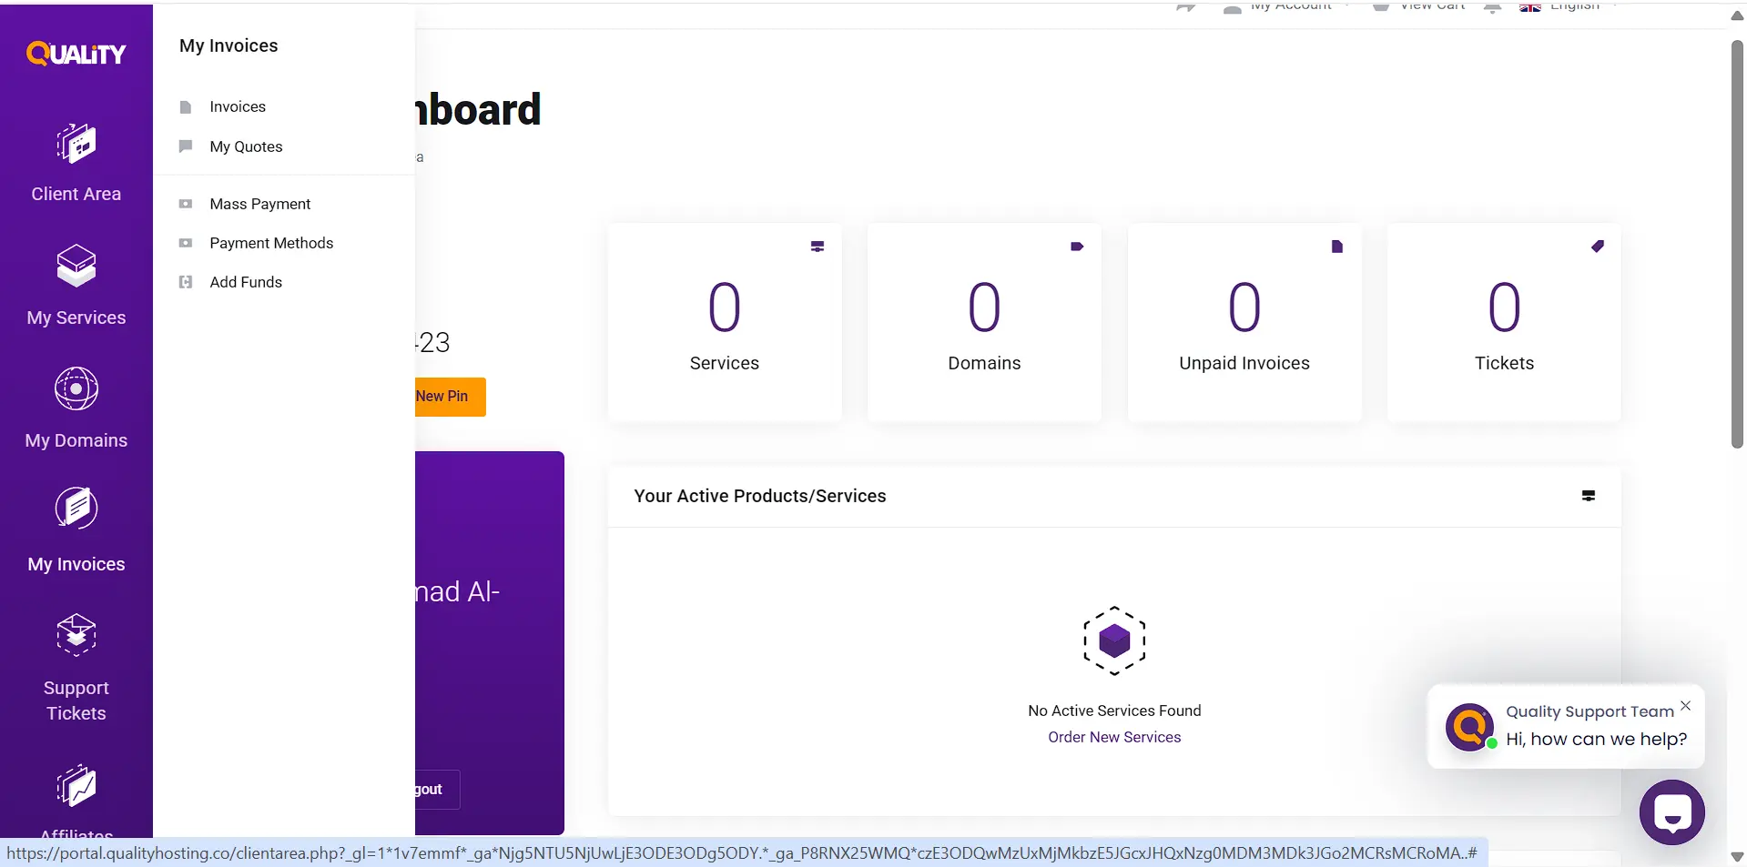Open Support Tickets sidebar icon
This screenshot has width=1747, height=867.
[x=76, y=635]
